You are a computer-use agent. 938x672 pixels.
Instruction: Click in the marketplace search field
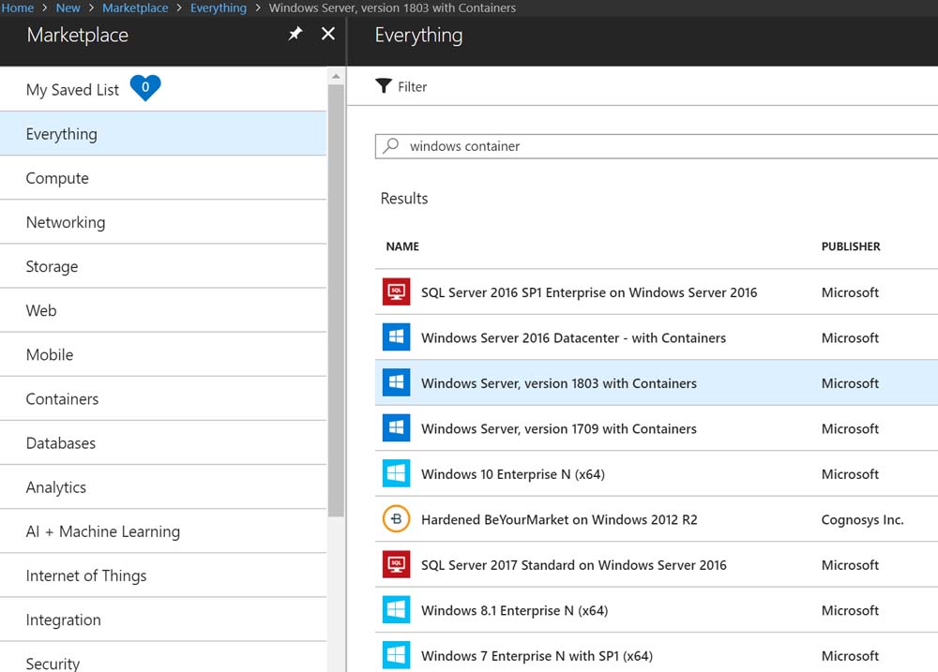click(x=657, y=146)
